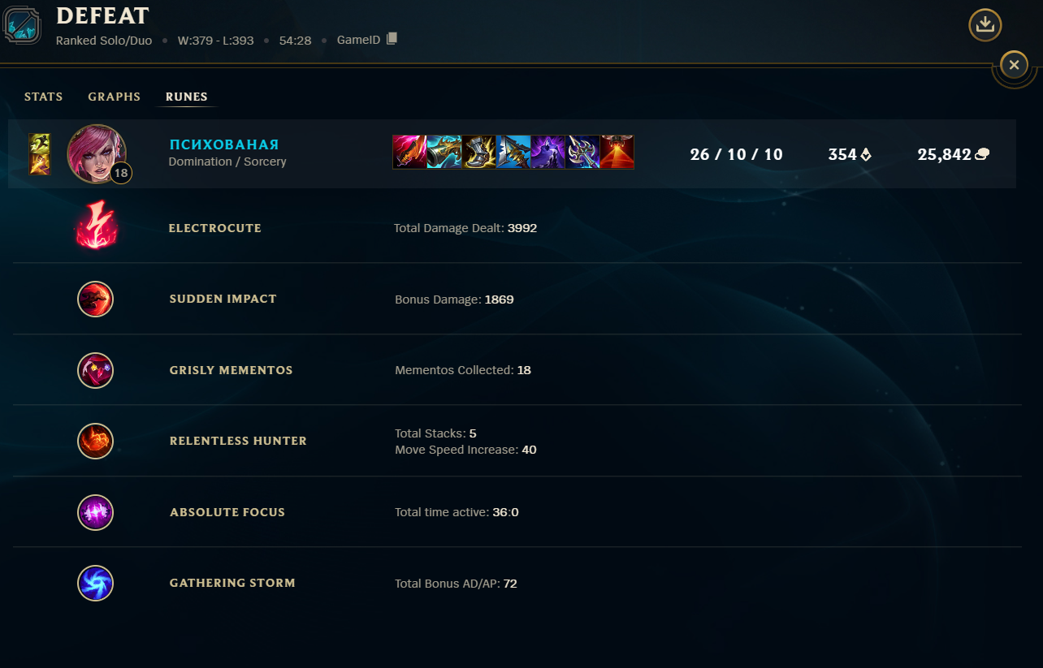Click the purple hooded item icon

(548, 152)
